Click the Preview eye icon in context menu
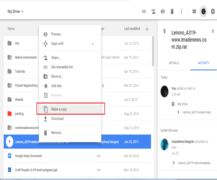 (45, 34)
